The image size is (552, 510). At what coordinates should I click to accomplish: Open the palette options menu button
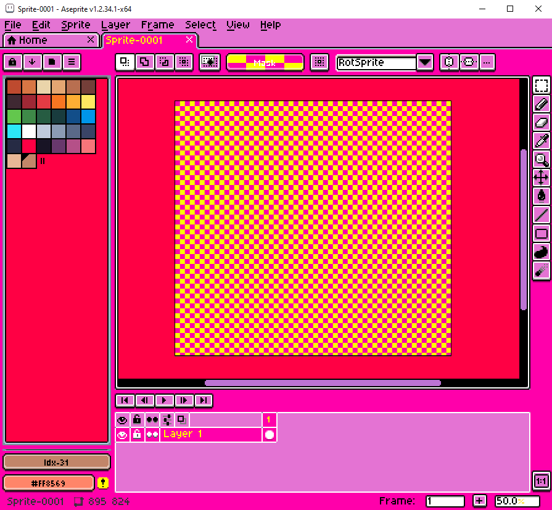72,62
